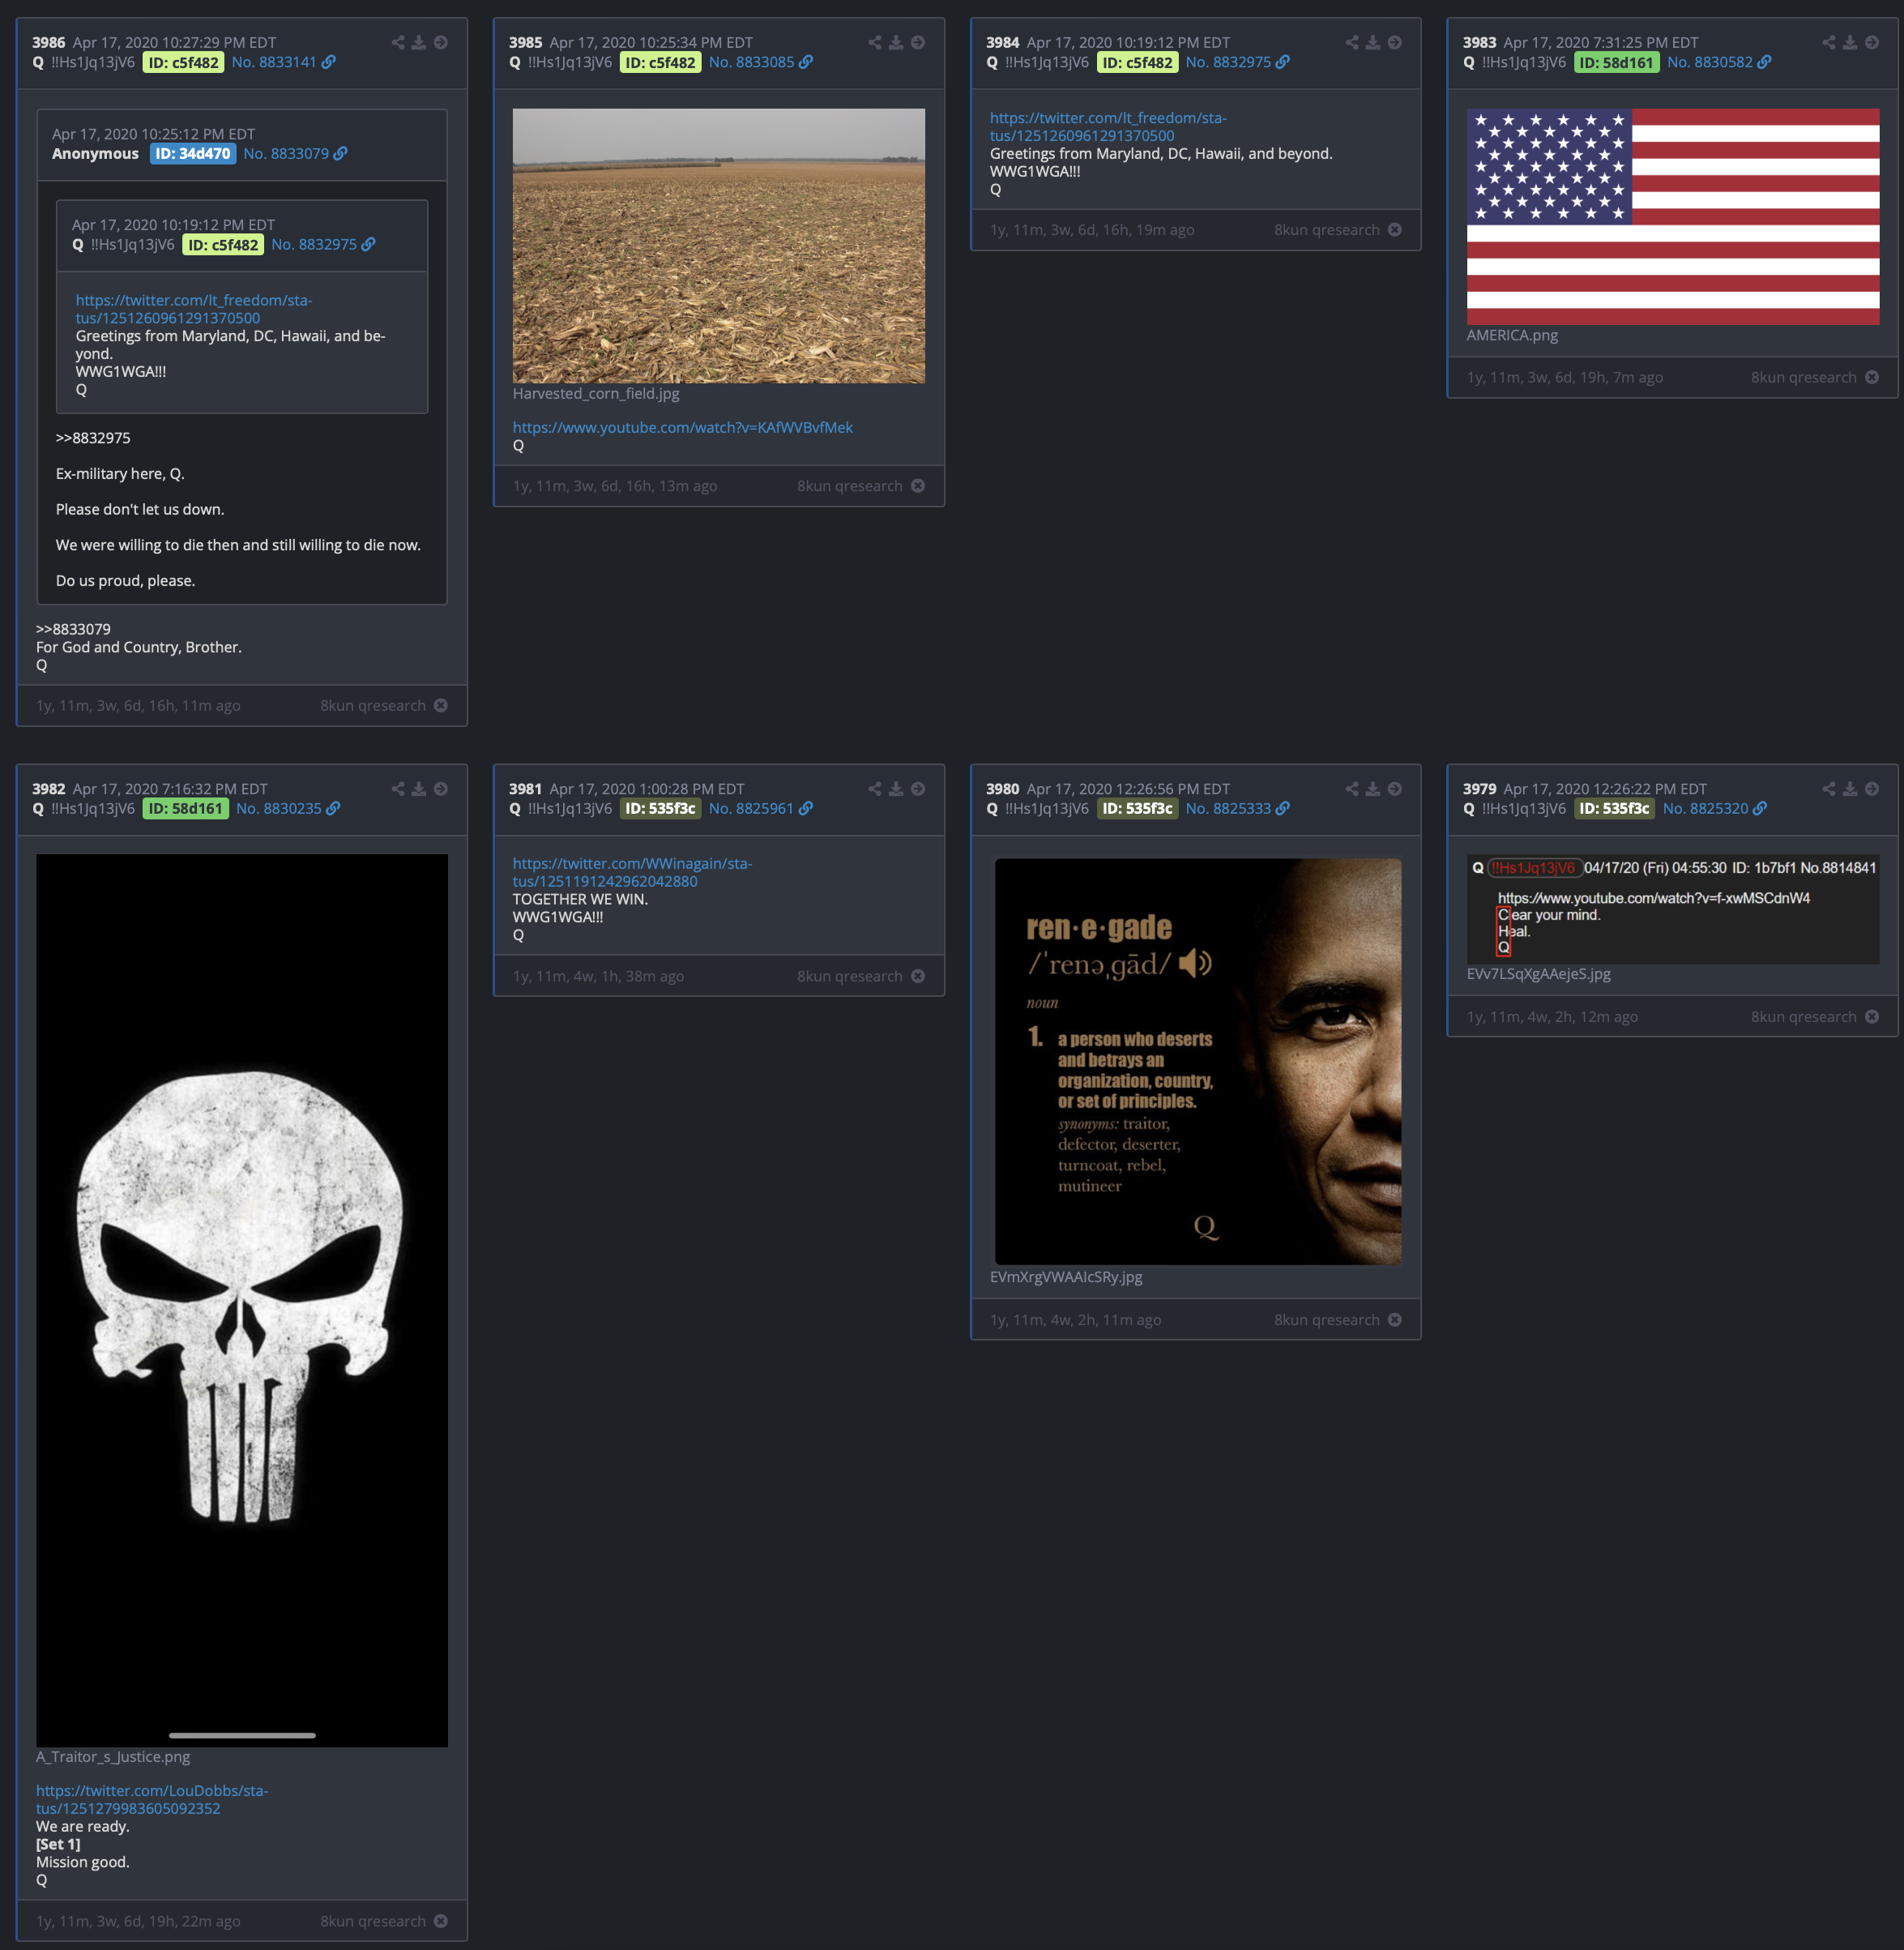Click the circled X icon on post 3983's footer
Screen dimensions: 1904x1950
[1872, 377]
